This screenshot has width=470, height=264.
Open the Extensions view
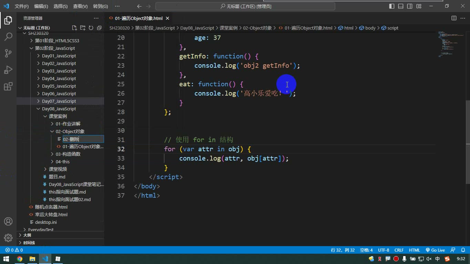tap(8, 86)
